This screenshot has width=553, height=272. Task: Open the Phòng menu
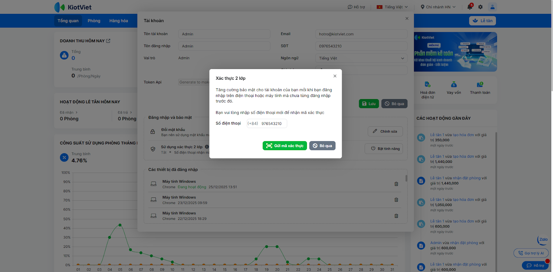[x=94, y=21]
